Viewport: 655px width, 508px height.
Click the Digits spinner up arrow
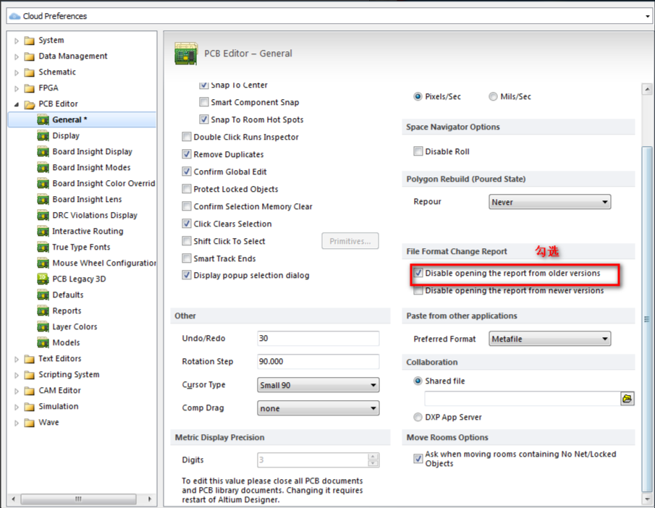tap(373, 456)
